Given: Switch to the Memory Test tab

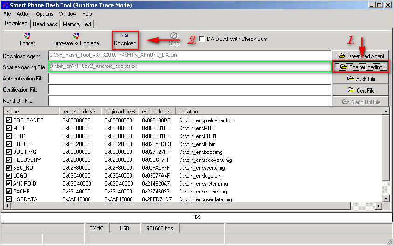Looking at the screenshot, I should point(77,24).
